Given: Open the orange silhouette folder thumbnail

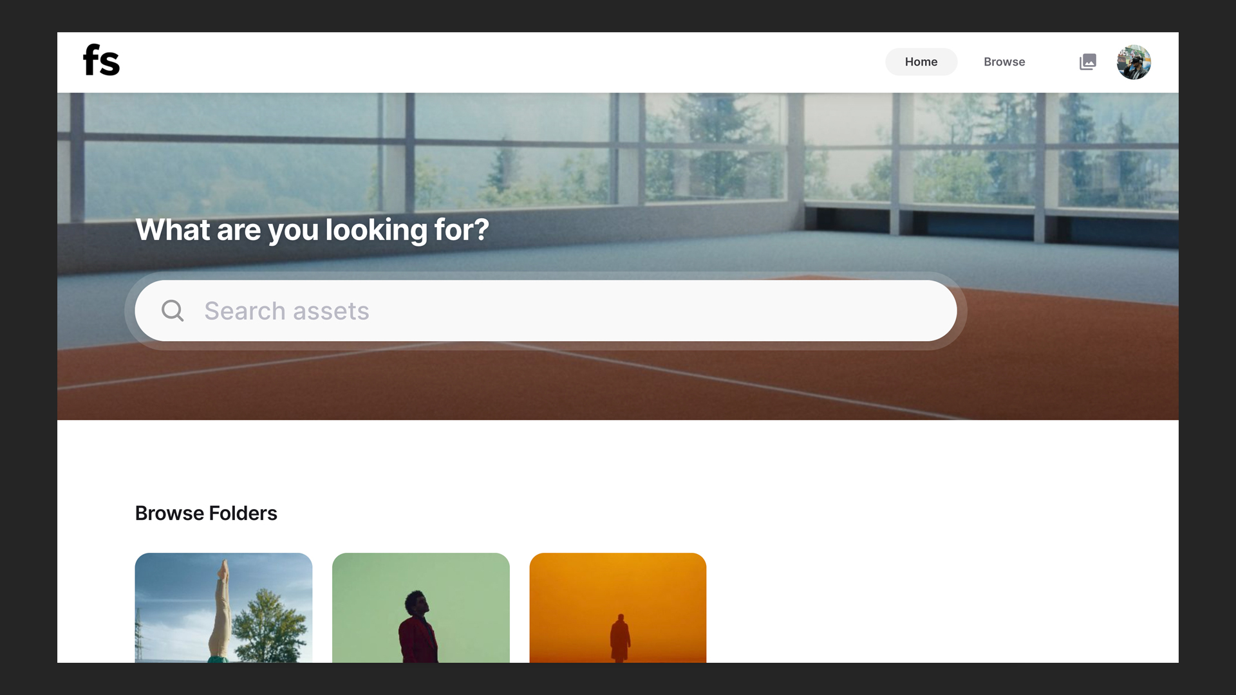Looking at the screenshot, I should click(618, 607).
